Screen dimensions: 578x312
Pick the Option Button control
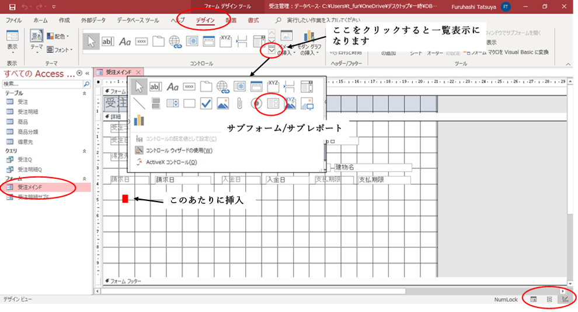pyautogui.click(x=256, y=103)
